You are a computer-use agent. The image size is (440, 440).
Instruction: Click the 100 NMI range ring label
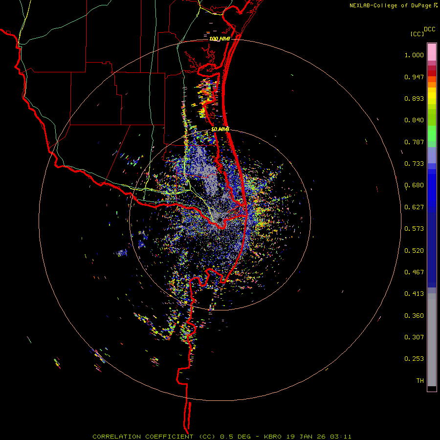tap(220, 39)
